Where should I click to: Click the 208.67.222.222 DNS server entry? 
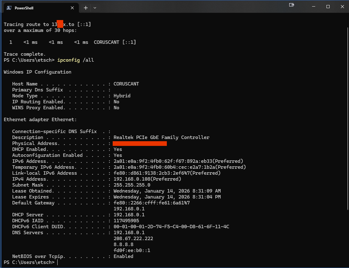tap(133, 239)
